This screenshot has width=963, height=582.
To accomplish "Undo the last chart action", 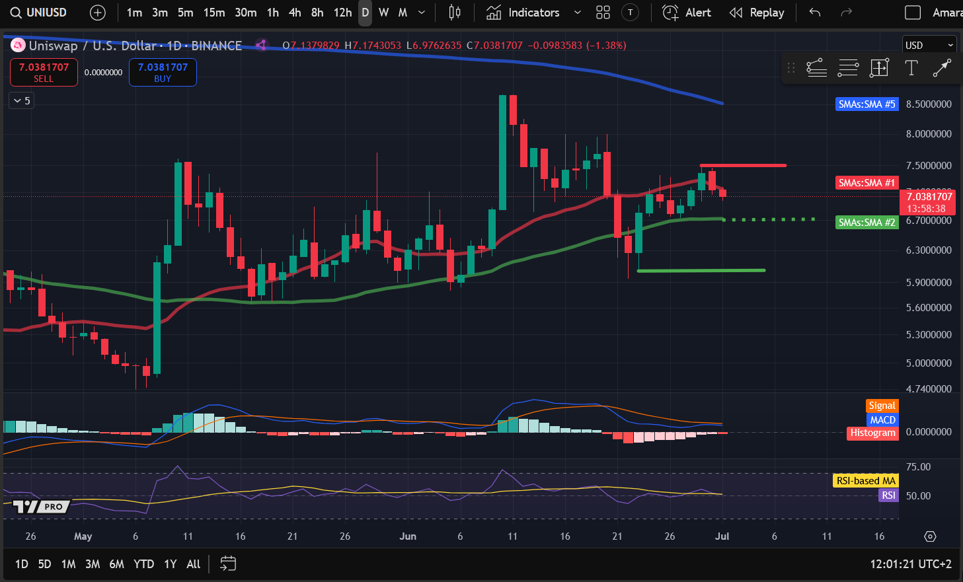I will point(815,13).
